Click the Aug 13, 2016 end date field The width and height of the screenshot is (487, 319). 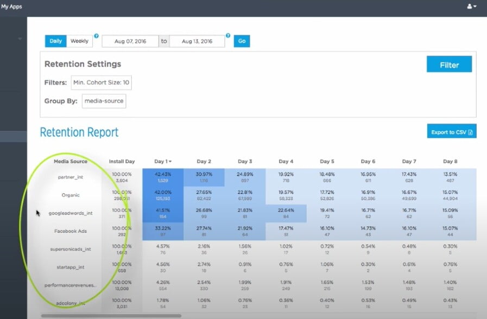pos(197,41)
